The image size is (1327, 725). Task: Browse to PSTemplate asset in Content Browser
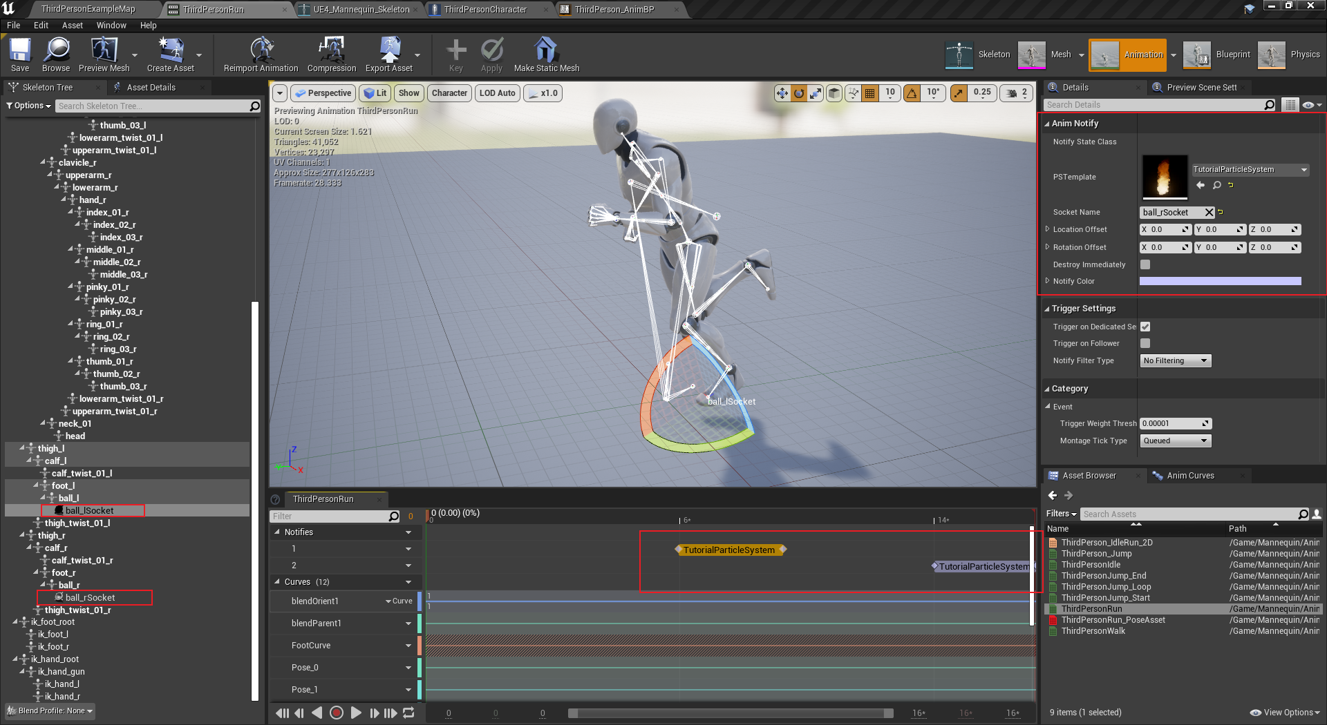1217,185
